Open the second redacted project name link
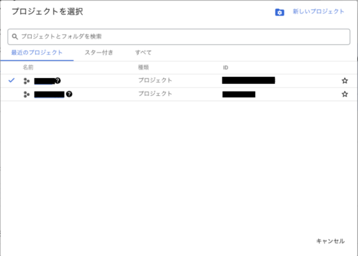358x256 pixels. 49,95
